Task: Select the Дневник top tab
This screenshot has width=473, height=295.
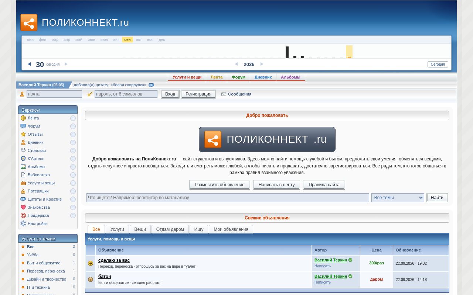Action: 263,77
